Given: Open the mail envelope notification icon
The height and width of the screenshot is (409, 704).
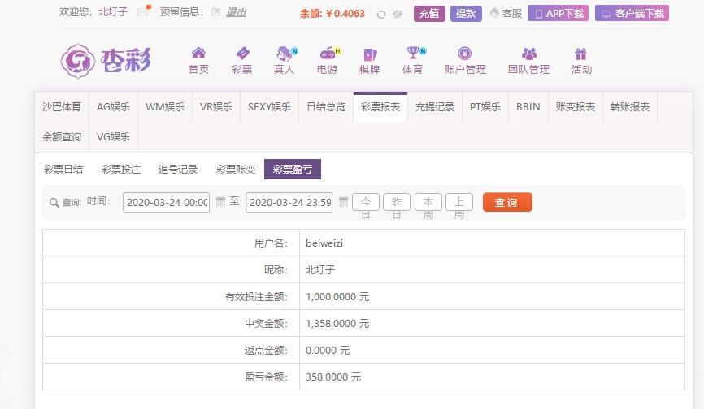Looking at the screenshot, I should pos(143,11).
